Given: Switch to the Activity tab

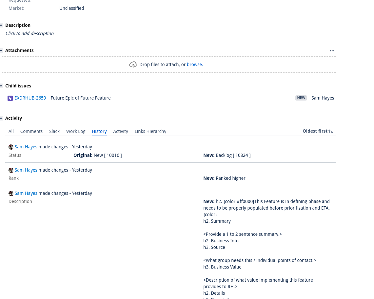Looking at the screenshot, I should click(x=120, y=131).
